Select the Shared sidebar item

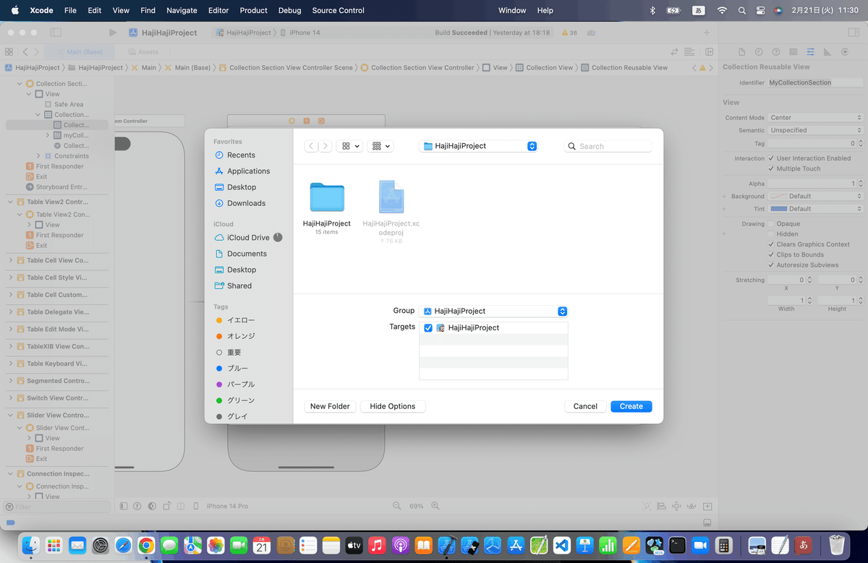pyautogui.click(x=239, y=285)
